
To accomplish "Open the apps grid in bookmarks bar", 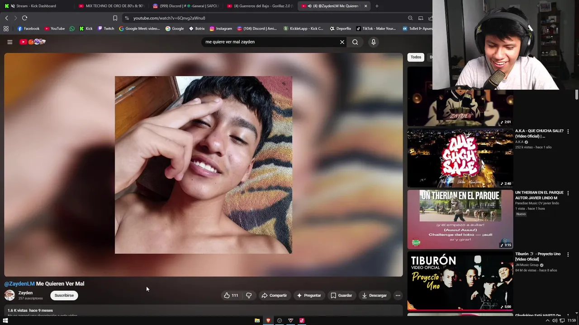I will point(6,28).
